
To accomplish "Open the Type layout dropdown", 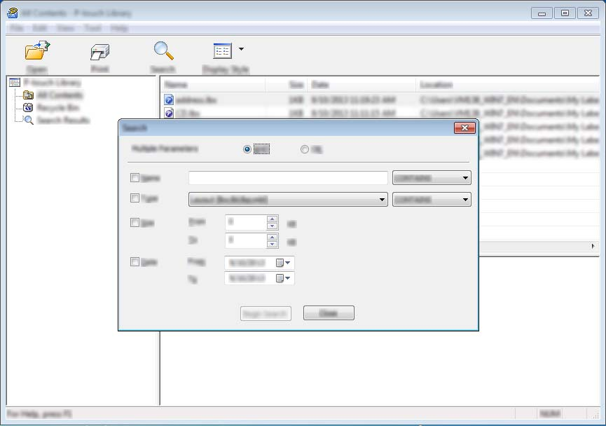I will click(x=288, y=200).
